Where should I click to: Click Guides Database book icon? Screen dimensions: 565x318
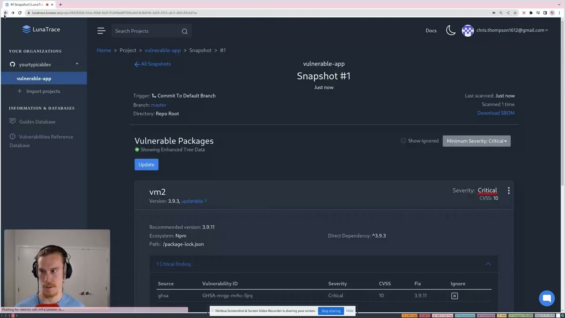(x=12, y=121)
